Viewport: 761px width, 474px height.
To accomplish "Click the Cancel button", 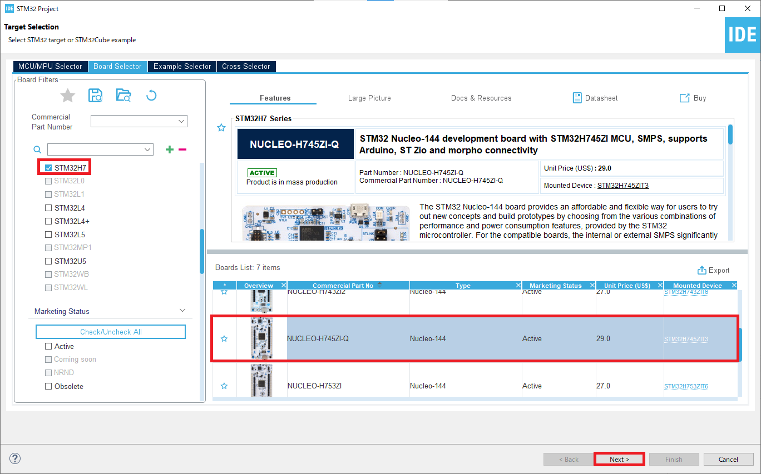I will tap(728, 459).
